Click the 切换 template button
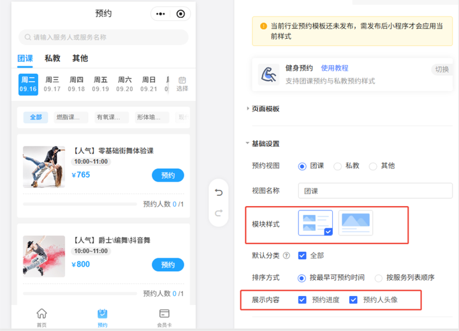 pos(441,70)
